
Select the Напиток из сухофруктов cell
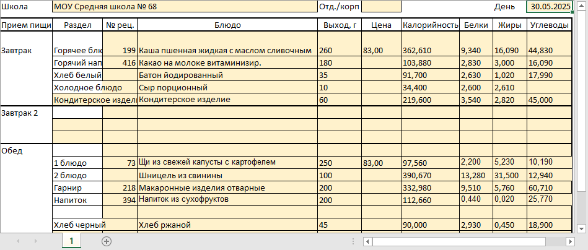[x=227, y=200]
